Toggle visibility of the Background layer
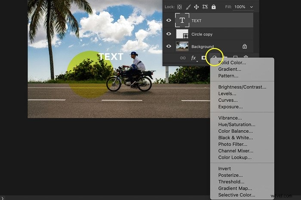 click(x=169, y=46)
